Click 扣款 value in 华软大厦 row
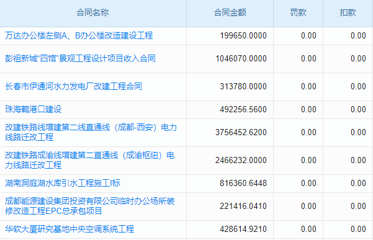The image size is (373, 240). [358, 229]
